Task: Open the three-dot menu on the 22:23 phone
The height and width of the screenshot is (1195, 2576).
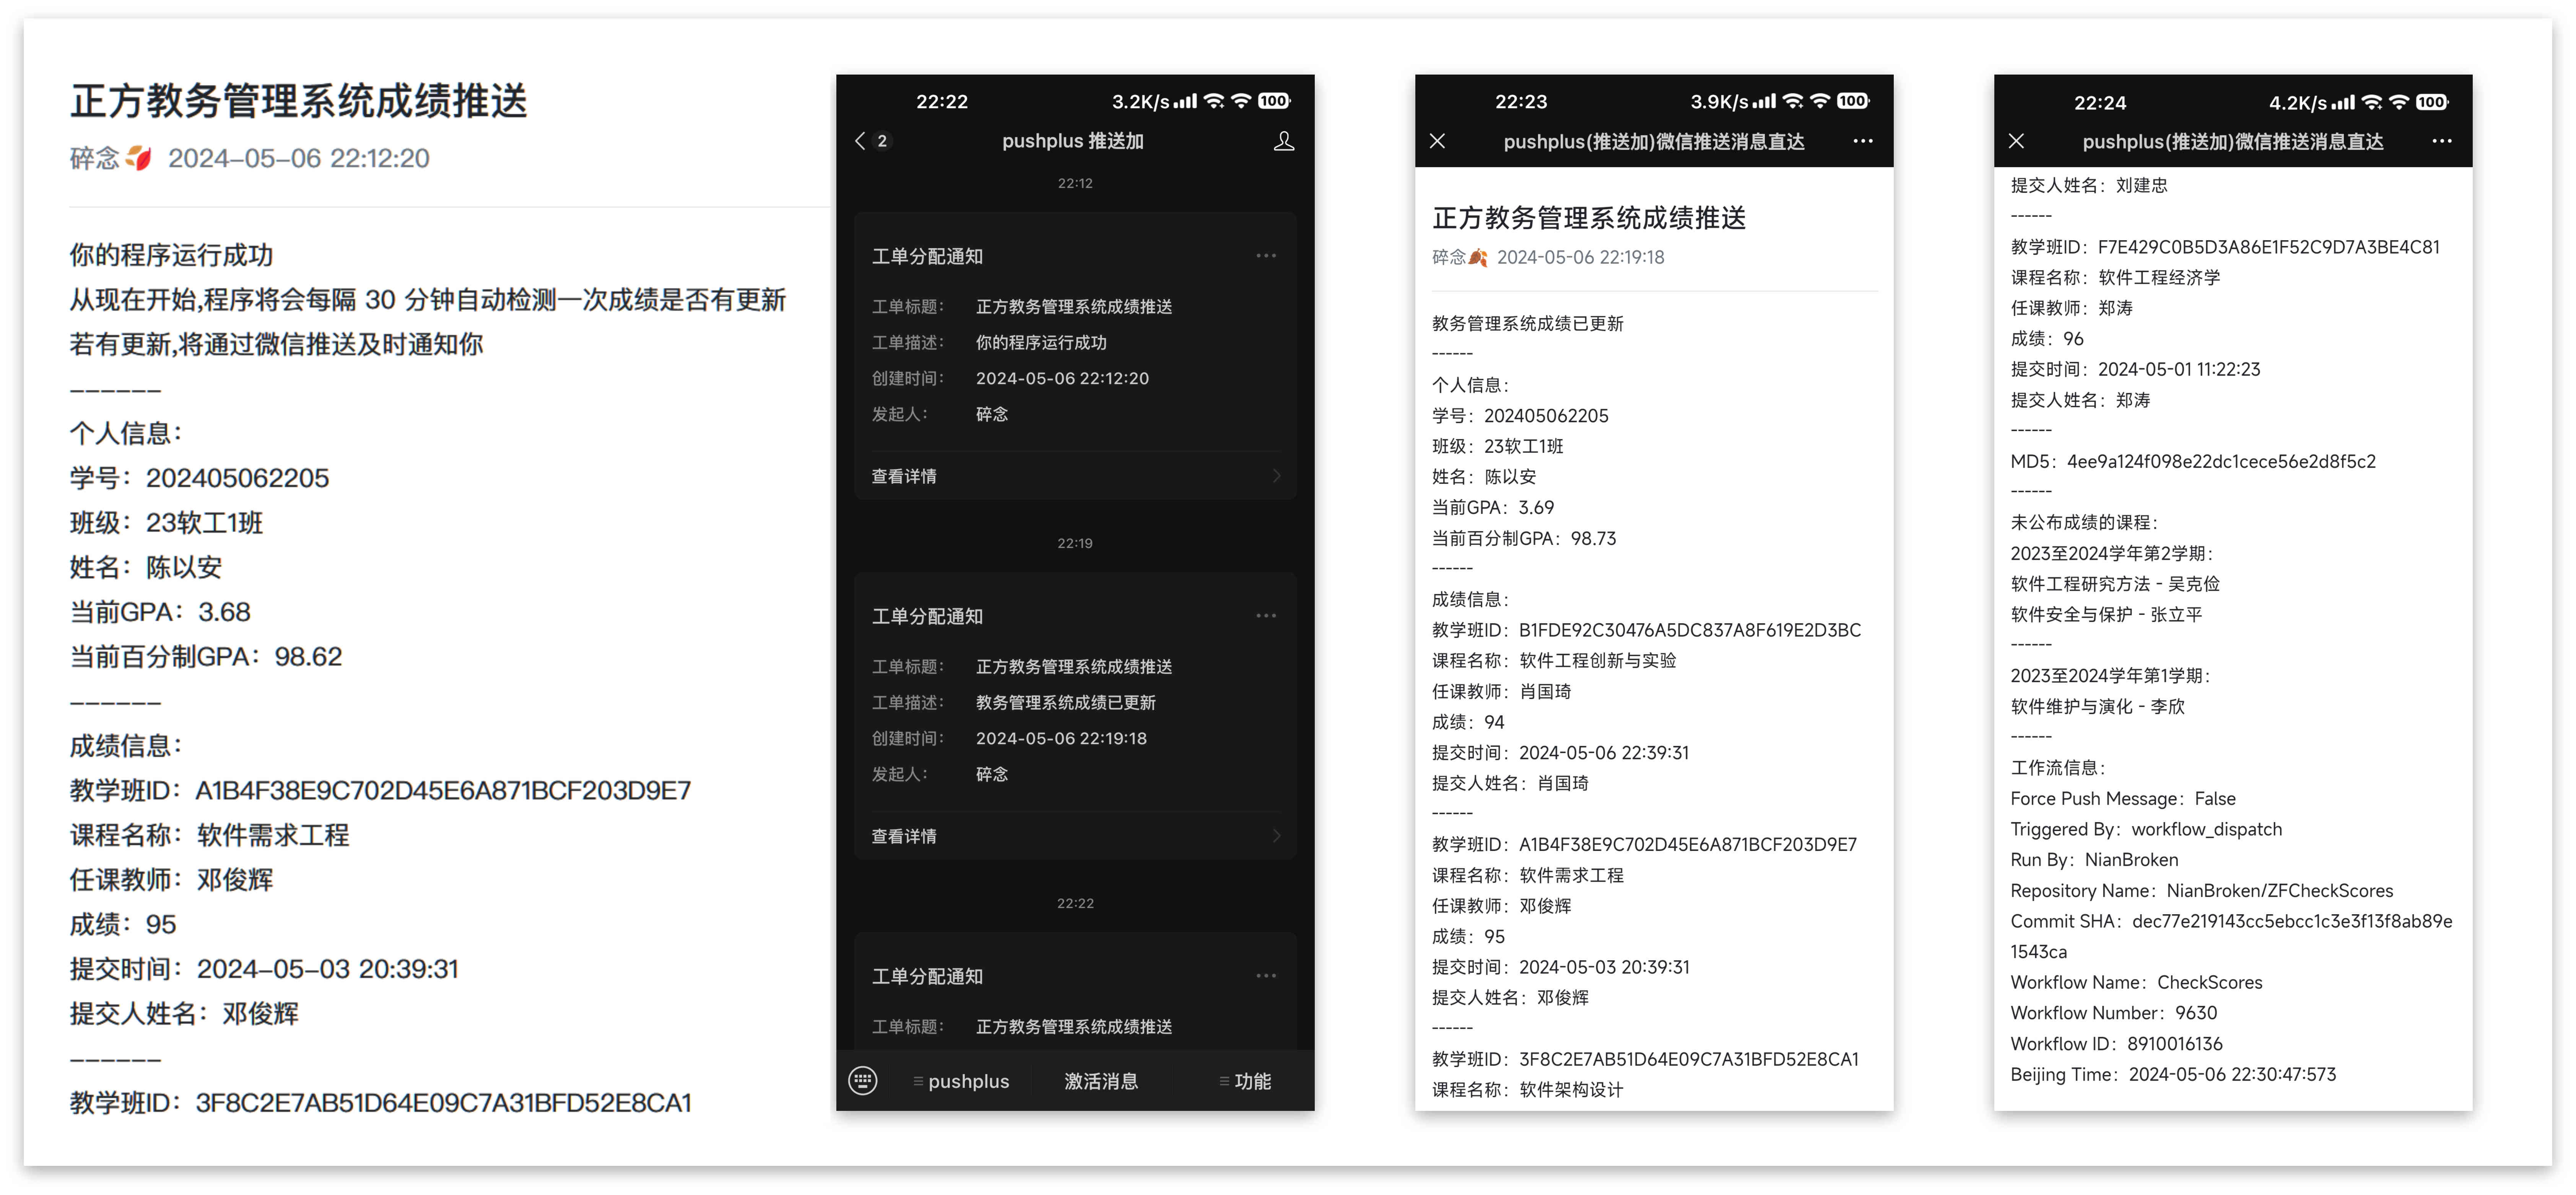Action: pos(1863,141)
